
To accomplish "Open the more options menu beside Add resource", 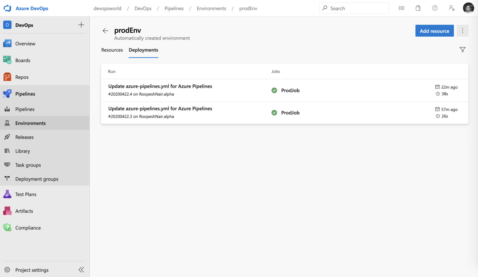I will click(462, 30).
